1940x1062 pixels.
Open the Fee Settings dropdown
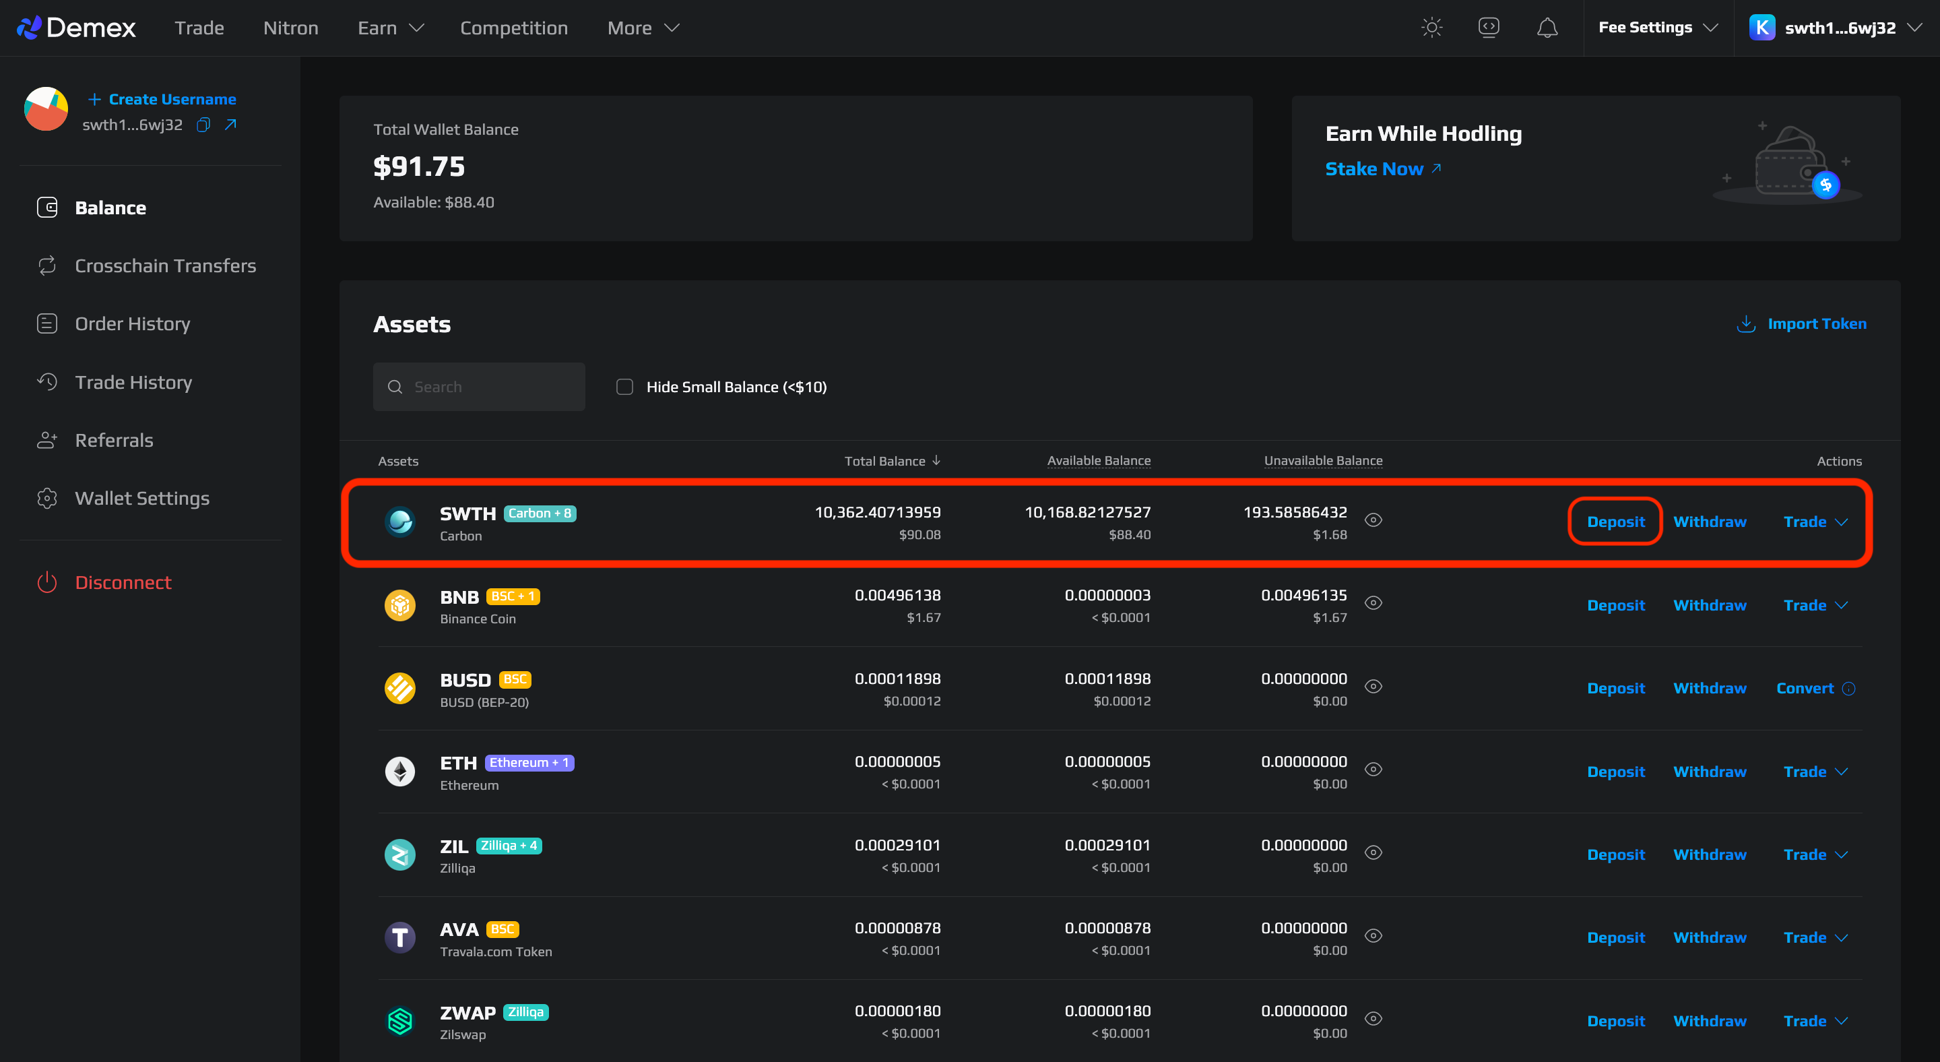click(x=1658, y=28)
